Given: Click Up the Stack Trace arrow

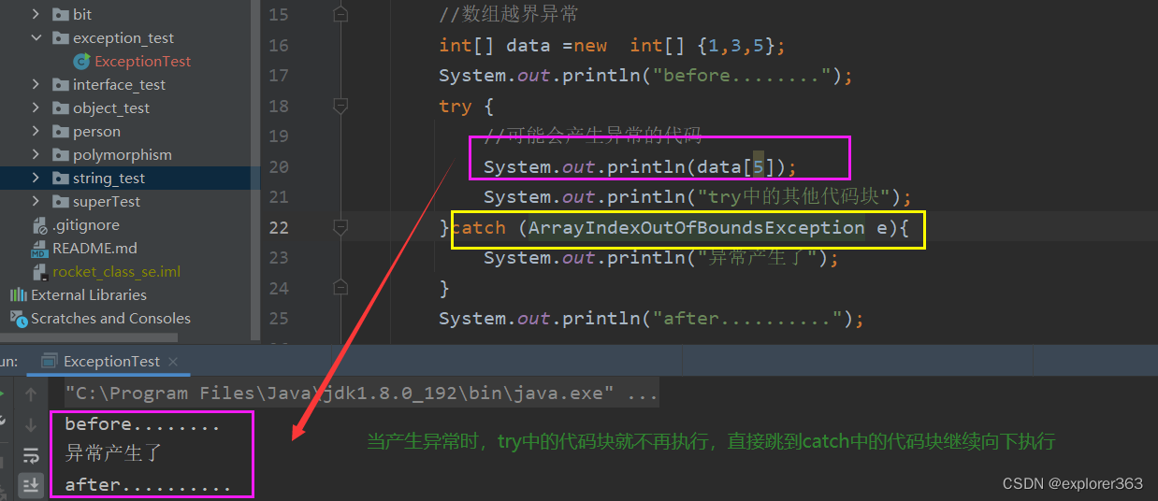Looking at the screenshot, I should coord(30,395).
